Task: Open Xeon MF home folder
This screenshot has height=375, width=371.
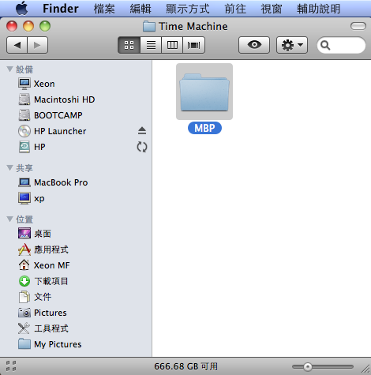Action: [x=76, y=265]
